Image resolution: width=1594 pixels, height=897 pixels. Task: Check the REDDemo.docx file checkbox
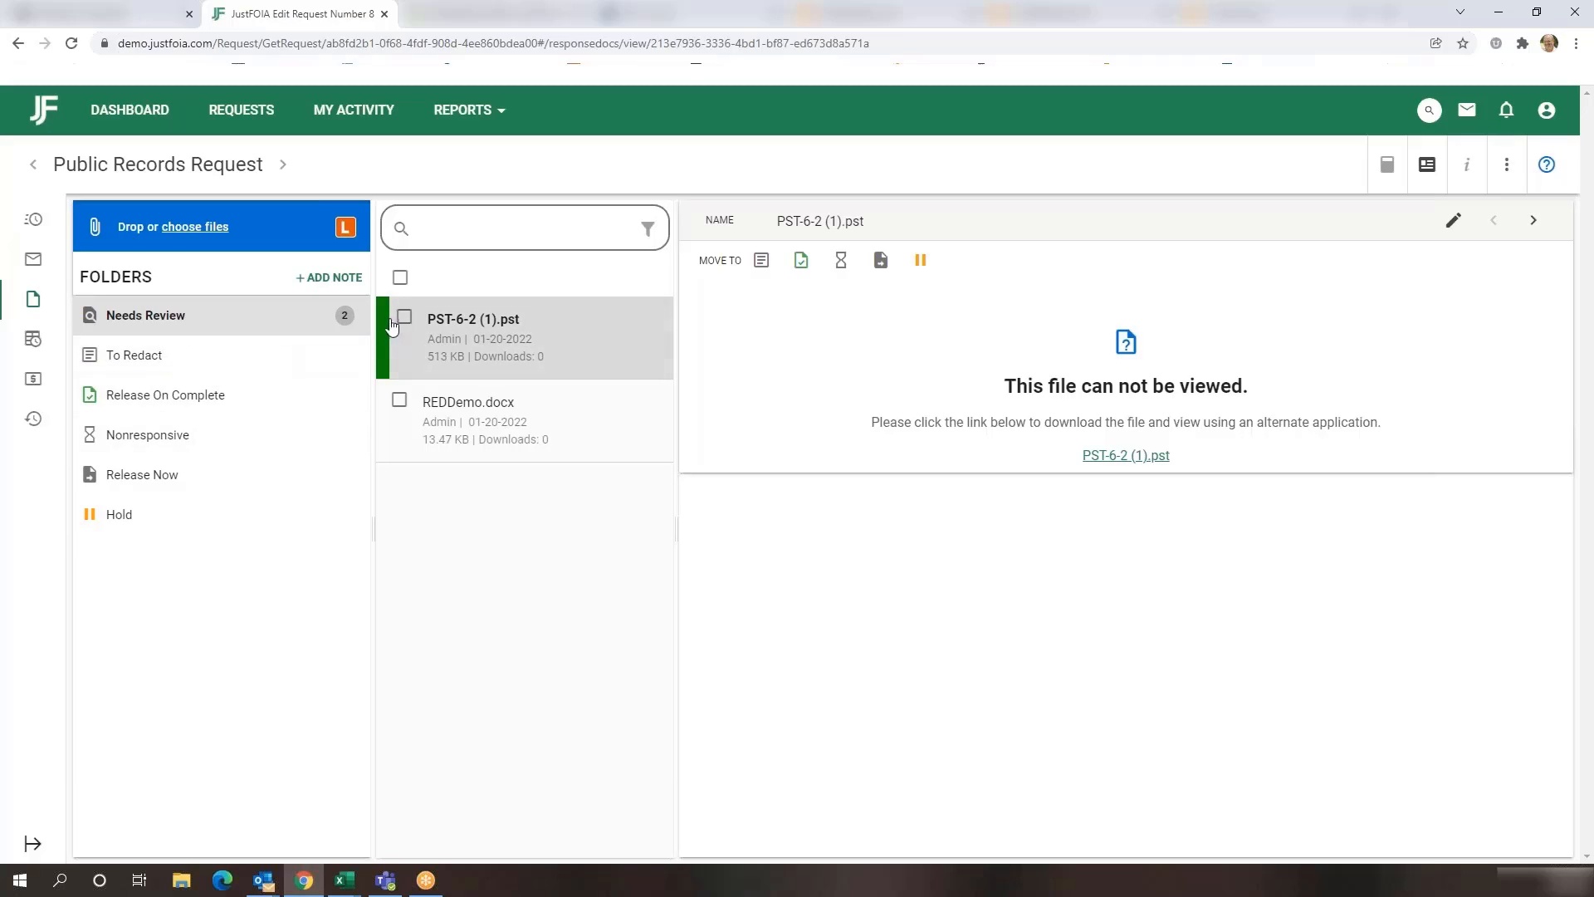click(x=399, y=400)
